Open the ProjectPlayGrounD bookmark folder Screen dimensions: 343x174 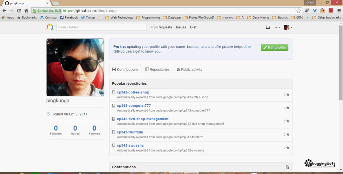[x=199, y=17]
